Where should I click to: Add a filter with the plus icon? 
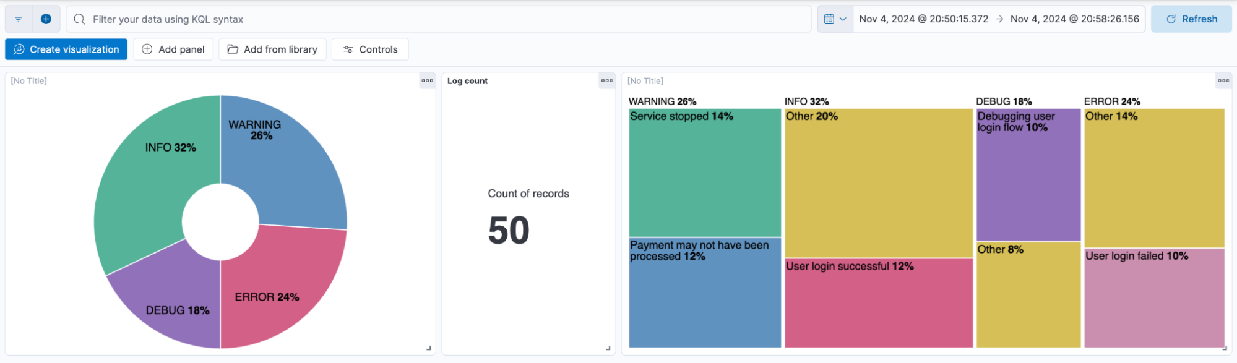pyautogui.click(x=46, y=19)
